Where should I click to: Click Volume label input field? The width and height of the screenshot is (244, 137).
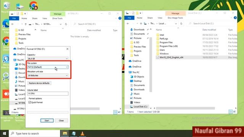pos(48,94)
